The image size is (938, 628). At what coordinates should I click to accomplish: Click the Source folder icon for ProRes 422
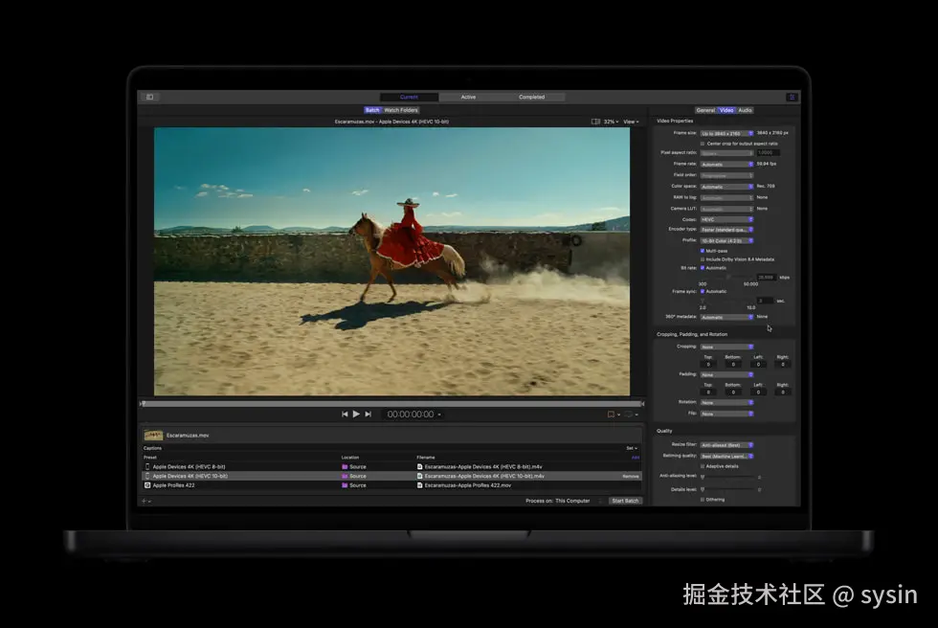[345, 485]
